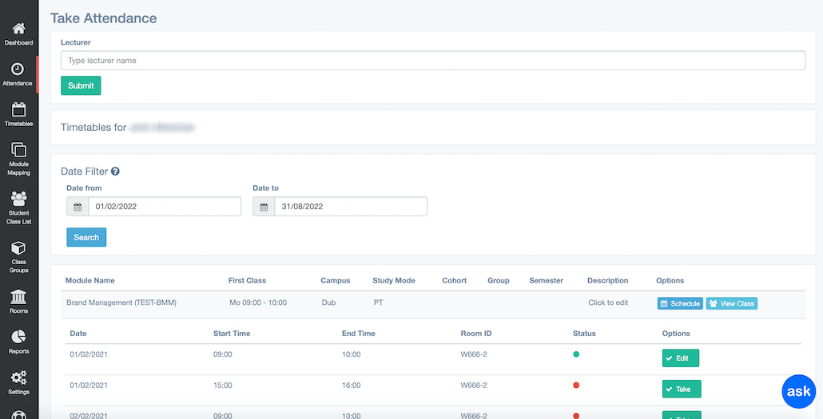Open the Dashboard home icon

click(18, 30)
